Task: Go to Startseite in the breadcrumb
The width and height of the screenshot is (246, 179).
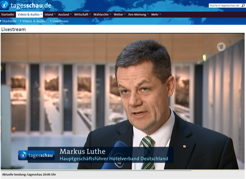Action: pos(9,21)
